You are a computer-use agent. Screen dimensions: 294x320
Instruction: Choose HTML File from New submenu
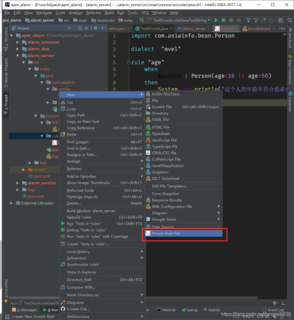(183, 127)
